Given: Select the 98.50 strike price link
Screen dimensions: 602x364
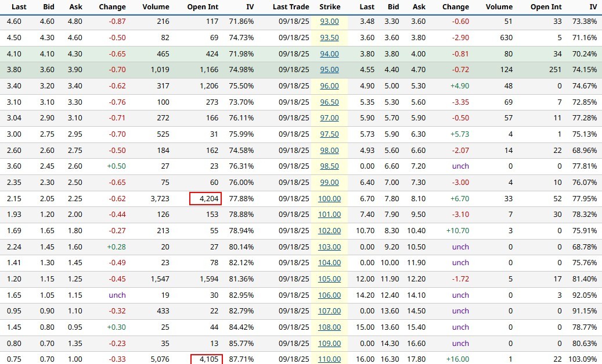Looking at the screenshot, I should coord(329,166).
